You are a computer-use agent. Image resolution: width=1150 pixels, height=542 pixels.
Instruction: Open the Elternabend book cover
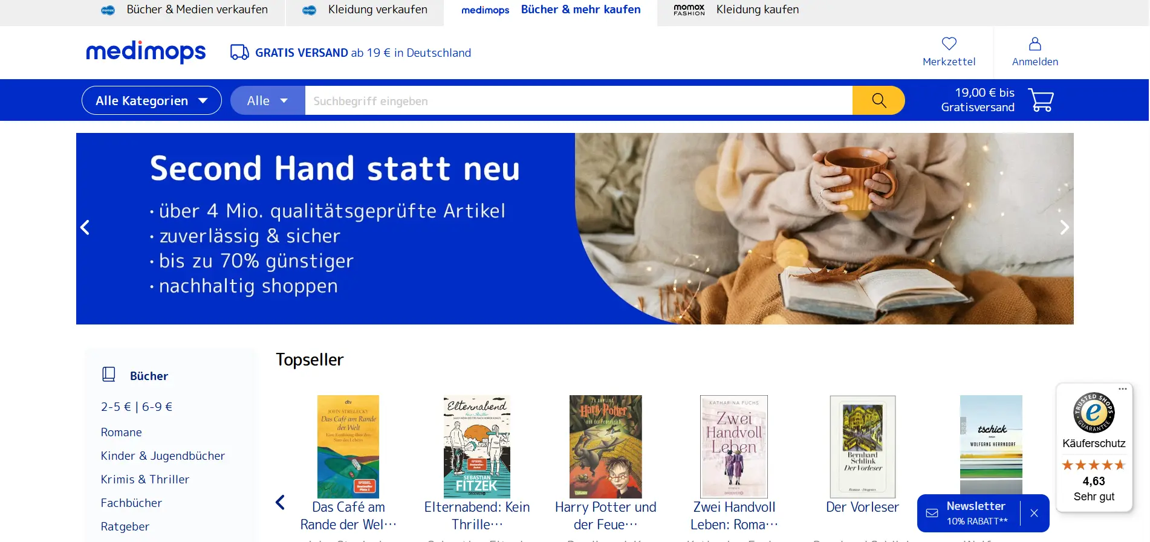477,447
